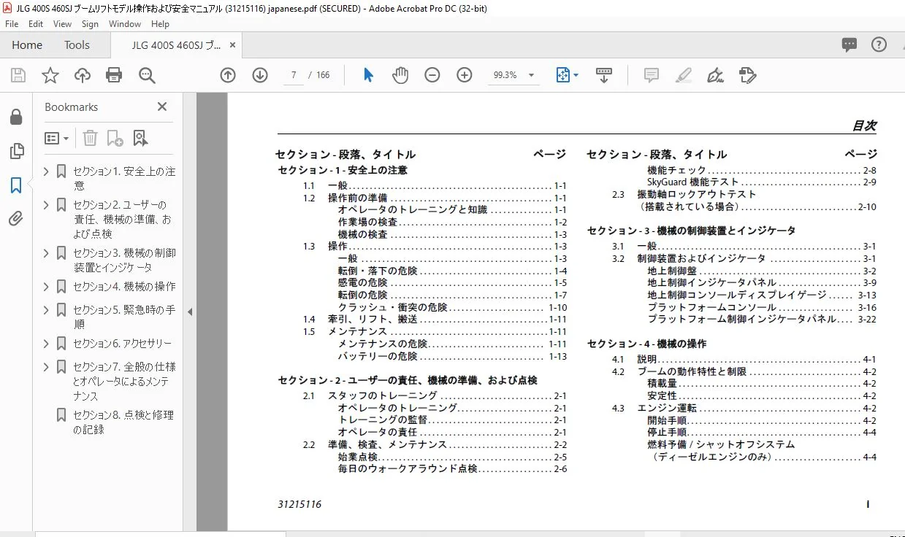Choose the Selection arrow tool
Screen dimensions: 905x537
[368, 75]
